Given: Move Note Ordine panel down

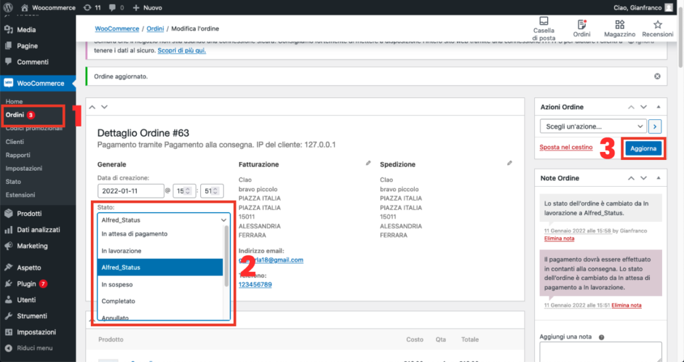Looking at the screenshot, I should point(643,178).
